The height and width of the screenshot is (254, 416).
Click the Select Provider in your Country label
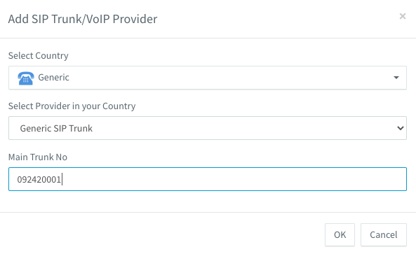click(x=72, y=106)
